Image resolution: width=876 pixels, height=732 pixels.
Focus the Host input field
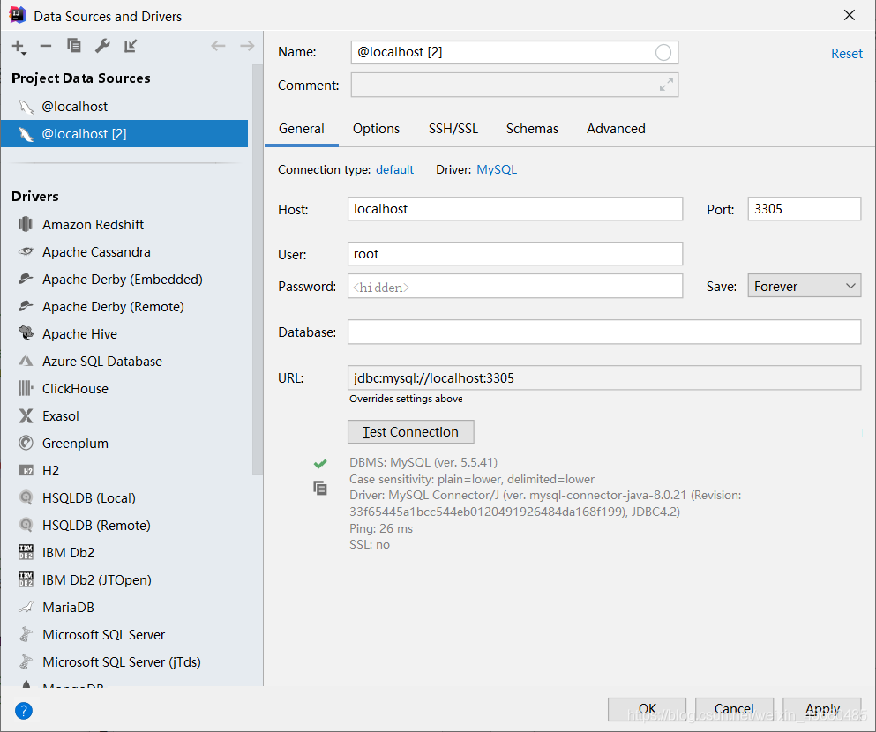(515, 209)
